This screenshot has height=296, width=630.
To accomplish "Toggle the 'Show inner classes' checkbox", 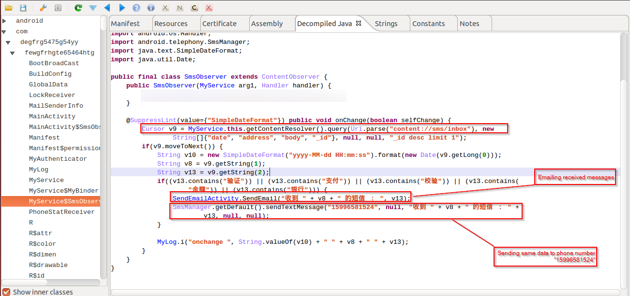I will (x=6, y=292).
